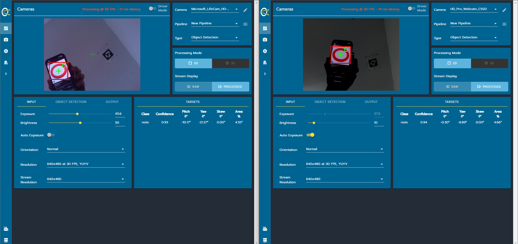The image size is (518, 244).
Task: Open the settings gear in right window sidebar
Action: 265,51
